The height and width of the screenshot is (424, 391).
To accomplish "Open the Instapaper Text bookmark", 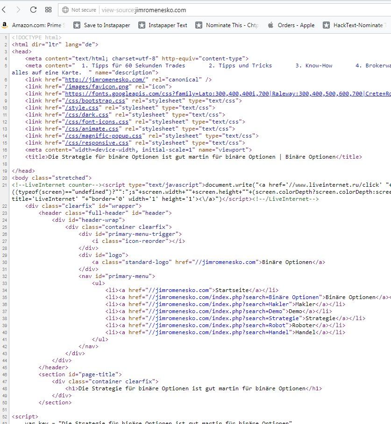I will 163,25.
